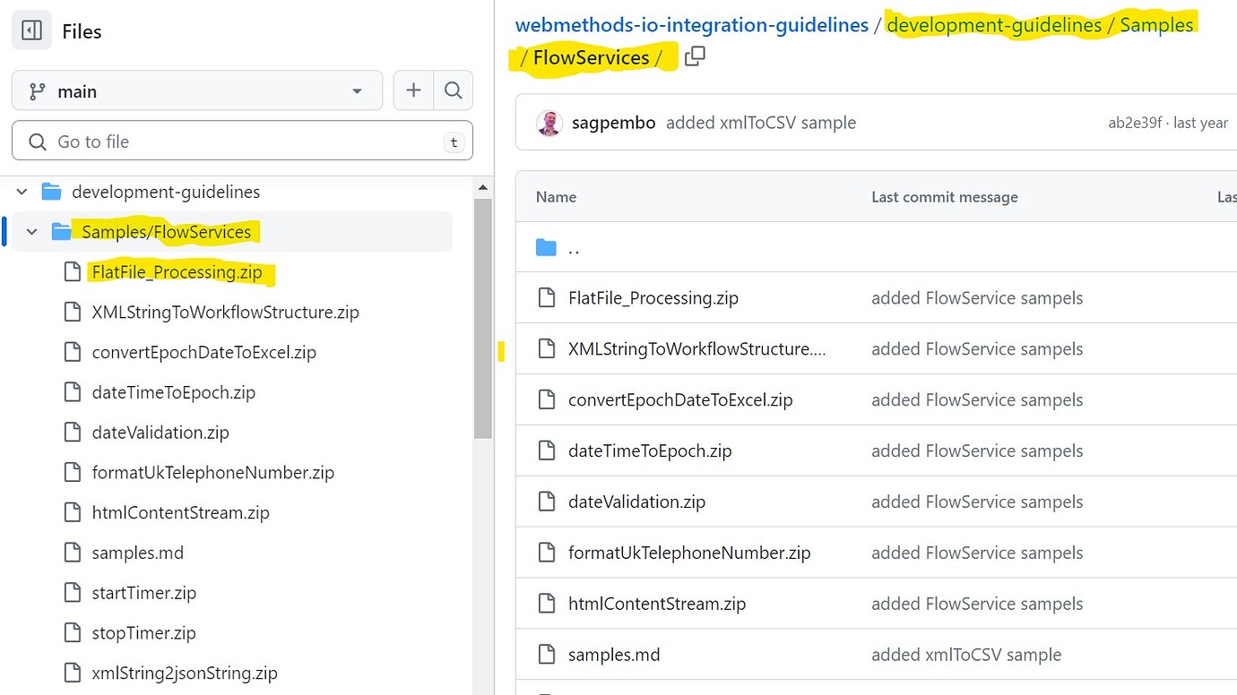
Task: Click folder icon of development-guidelines tree item
Action: point(51,192)
